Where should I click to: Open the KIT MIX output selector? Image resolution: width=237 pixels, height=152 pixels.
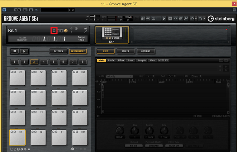click(x=134, y=146)
